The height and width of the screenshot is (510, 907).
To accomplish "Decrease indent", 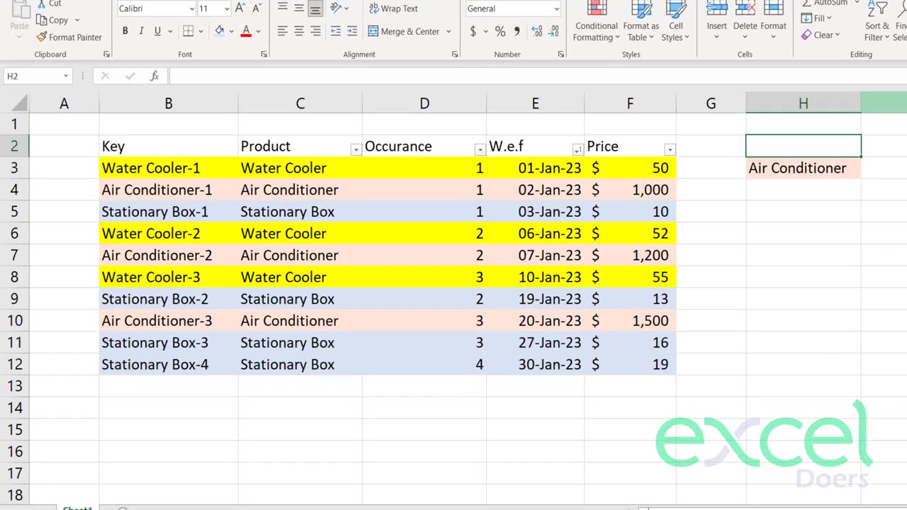I will pyautogui.click(x=336, y=31).
